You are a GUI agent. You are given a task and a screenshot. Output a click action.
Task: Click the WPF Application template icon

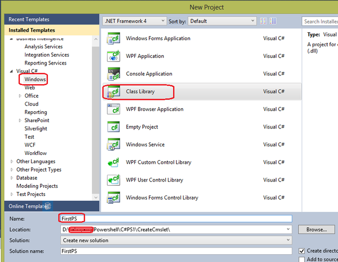click(113, 56)
